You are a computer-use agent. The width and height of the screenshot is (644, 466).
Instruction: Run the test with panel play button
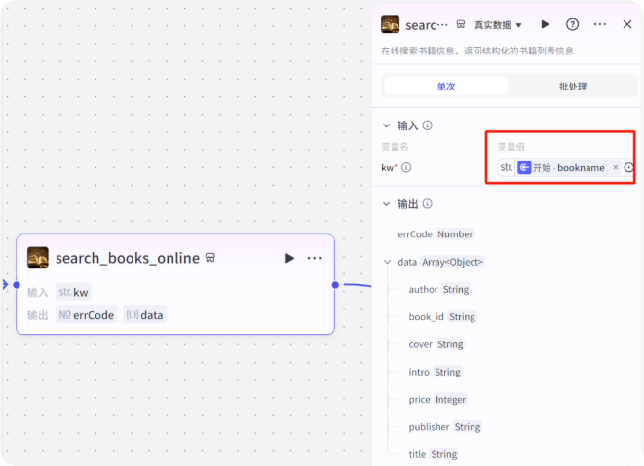[x=545, y=24]
